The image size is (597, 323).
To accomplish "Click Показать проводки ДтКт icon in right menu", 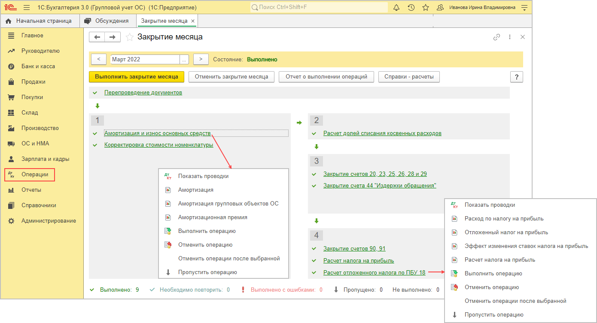I will coord(455,205).
